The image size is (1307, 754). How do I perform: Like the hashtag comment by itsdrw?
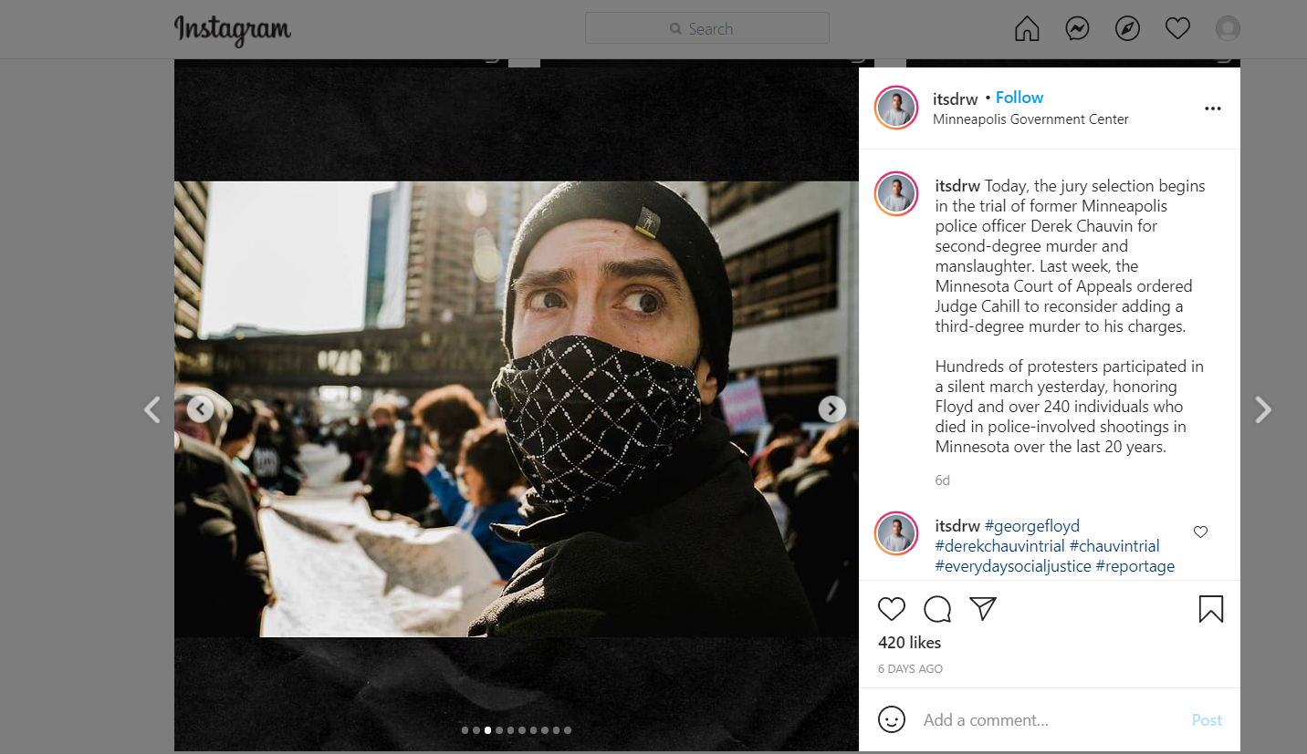coord(1200,532)
